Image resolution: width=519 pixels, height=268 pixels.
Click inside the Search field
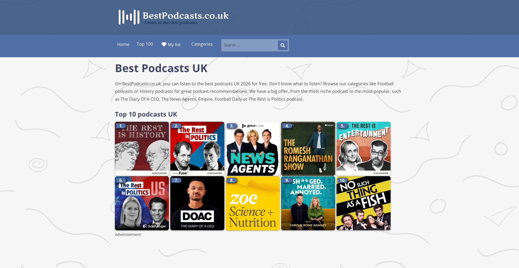[249, 45]
